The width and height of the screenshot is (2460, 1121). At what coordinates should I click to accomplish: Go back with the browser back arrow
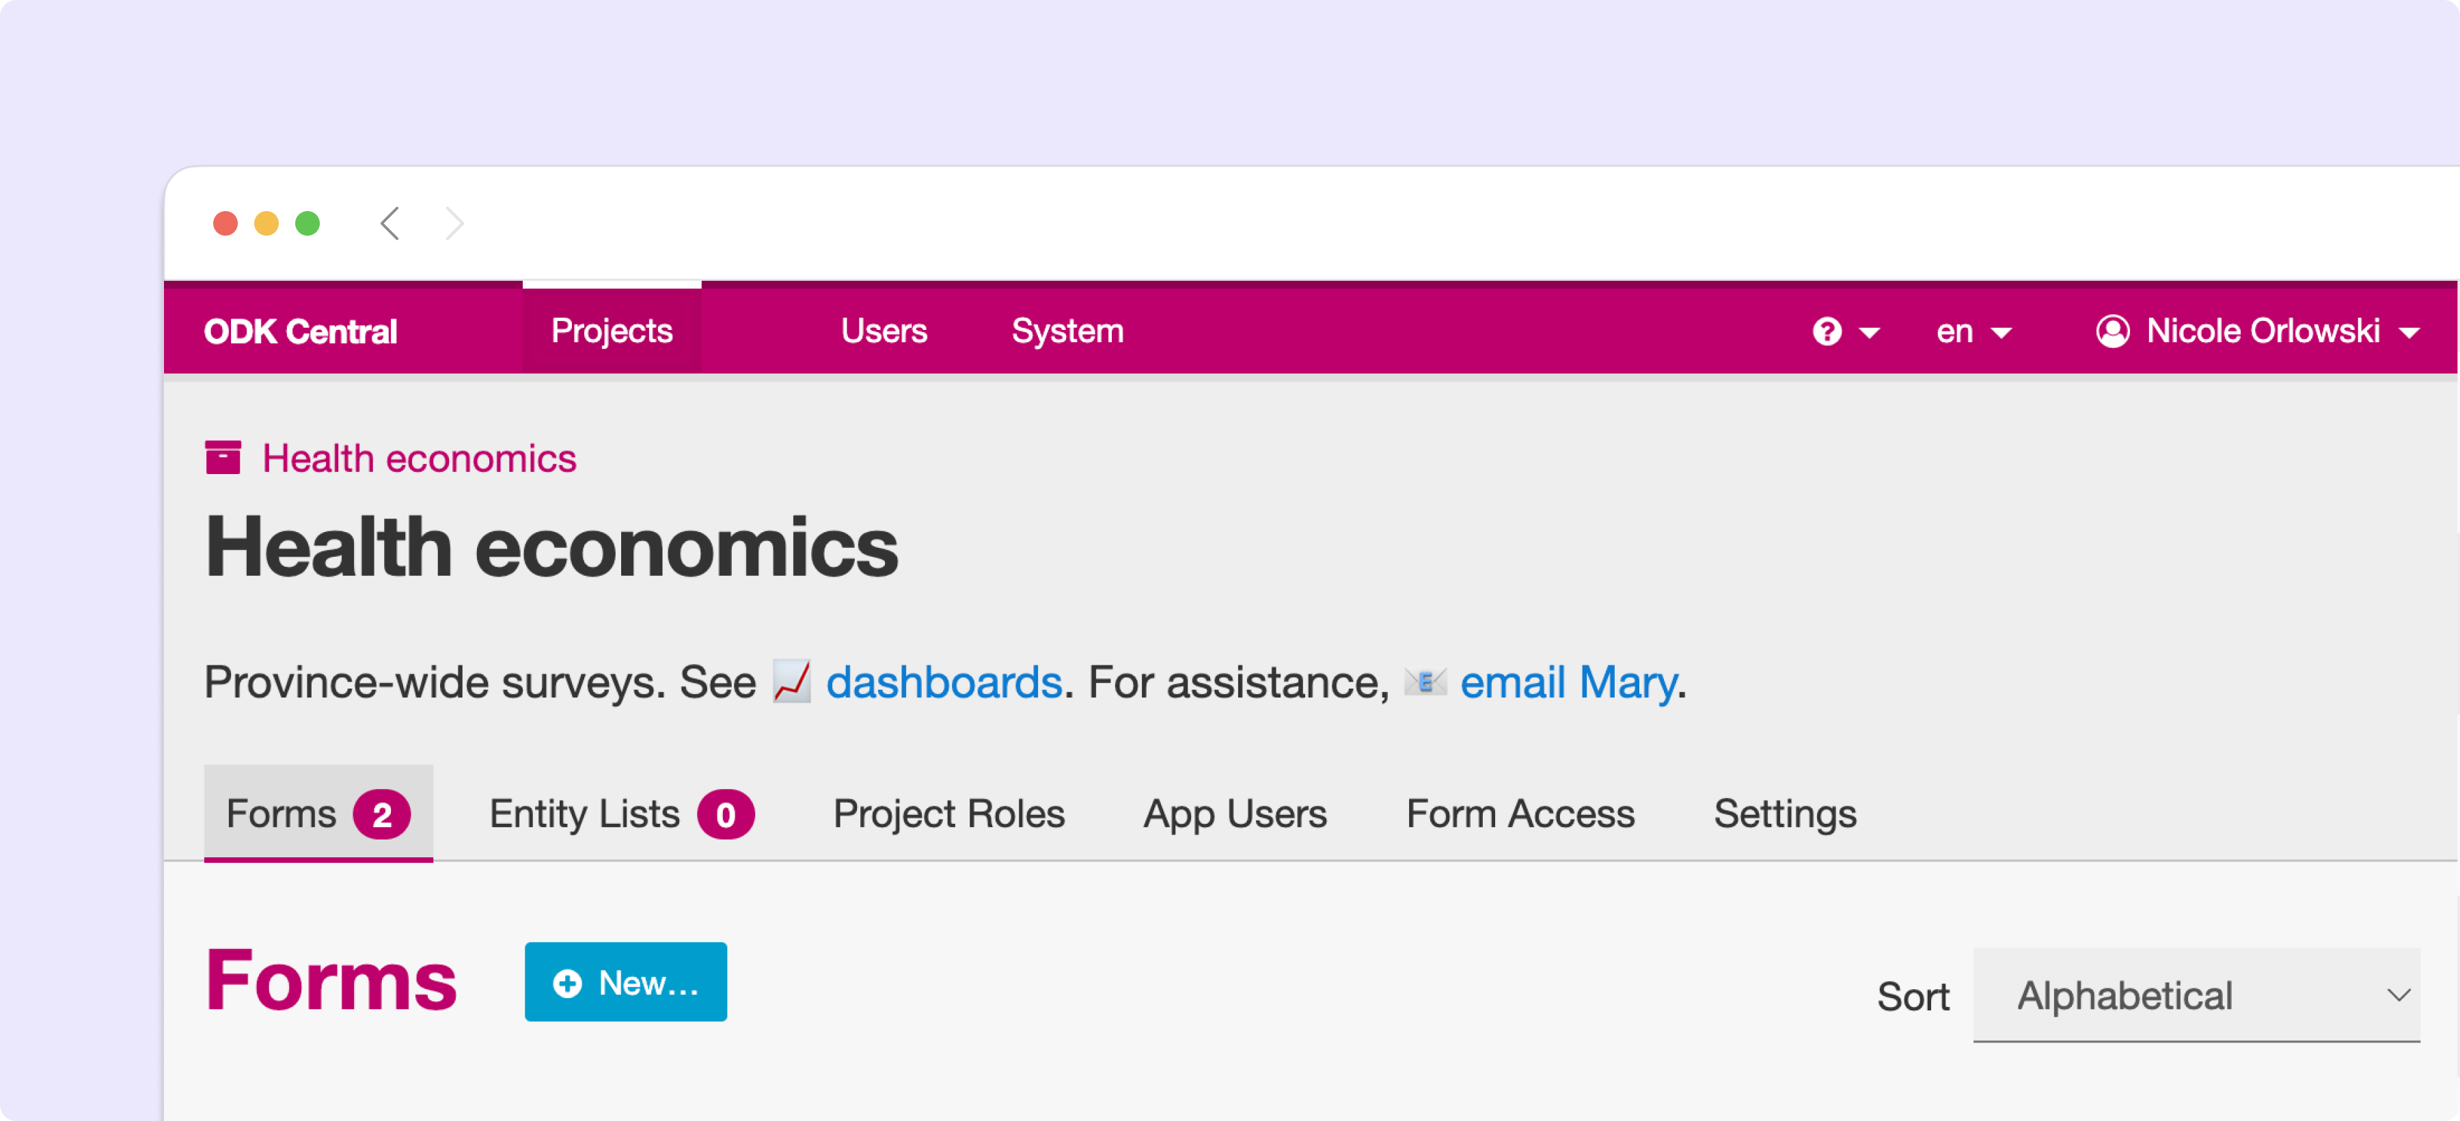pos(389,223)
